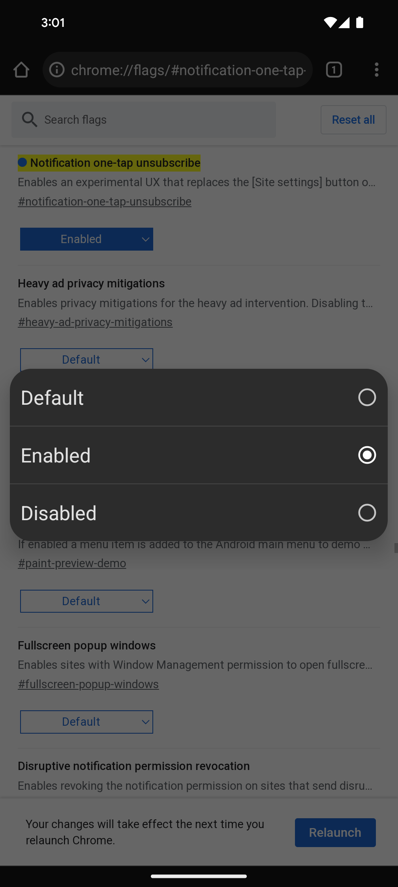This screenshot has width=398, height=887.
Task: Tap the search magnifier icon in Search flags
Action: click(x=30, y=119)
